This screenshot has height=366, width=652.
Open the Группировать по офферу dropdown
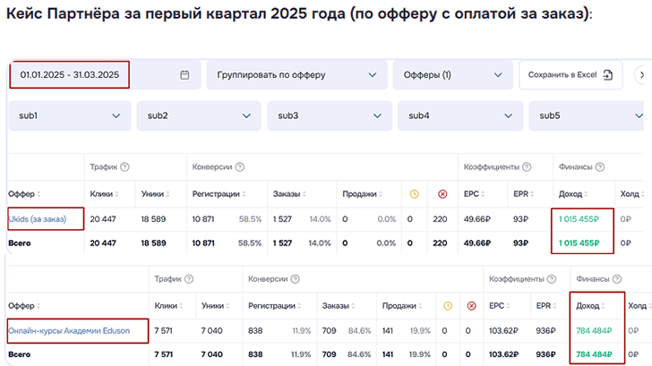coord(297,75)
